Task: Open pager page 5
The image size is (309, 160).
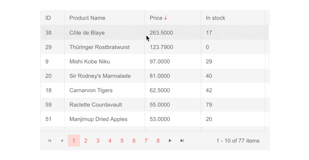Action: click(122, 140)
